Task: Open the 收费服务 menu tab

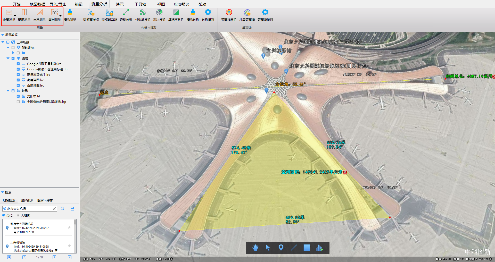Action: point(182,4)
